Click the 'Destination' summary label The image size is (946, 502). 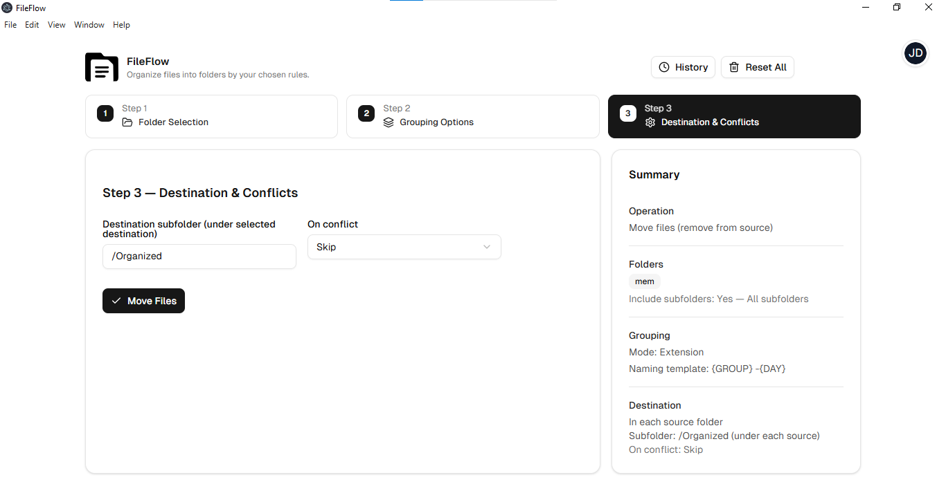click(655, 405)
